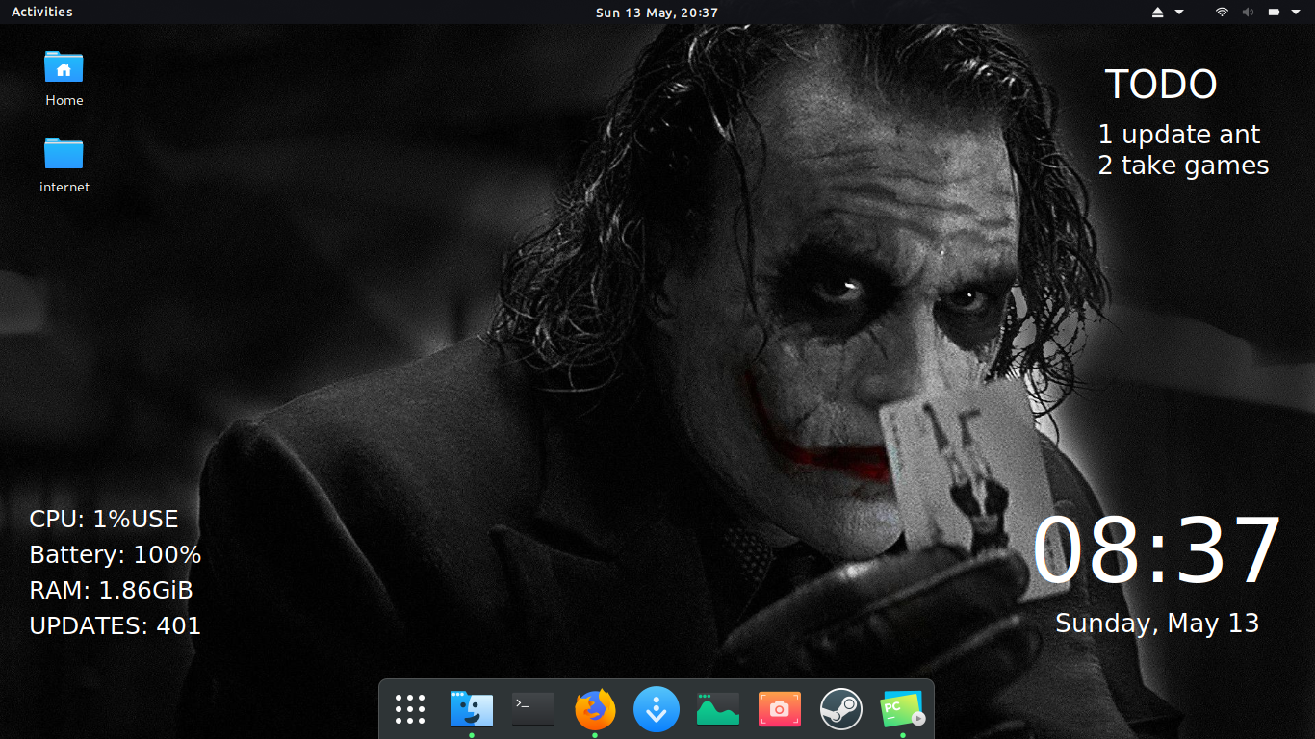This screenshot has width=1315, height=739.
Task: Open the Home folder on the desktop
Action: click(64, 78)
